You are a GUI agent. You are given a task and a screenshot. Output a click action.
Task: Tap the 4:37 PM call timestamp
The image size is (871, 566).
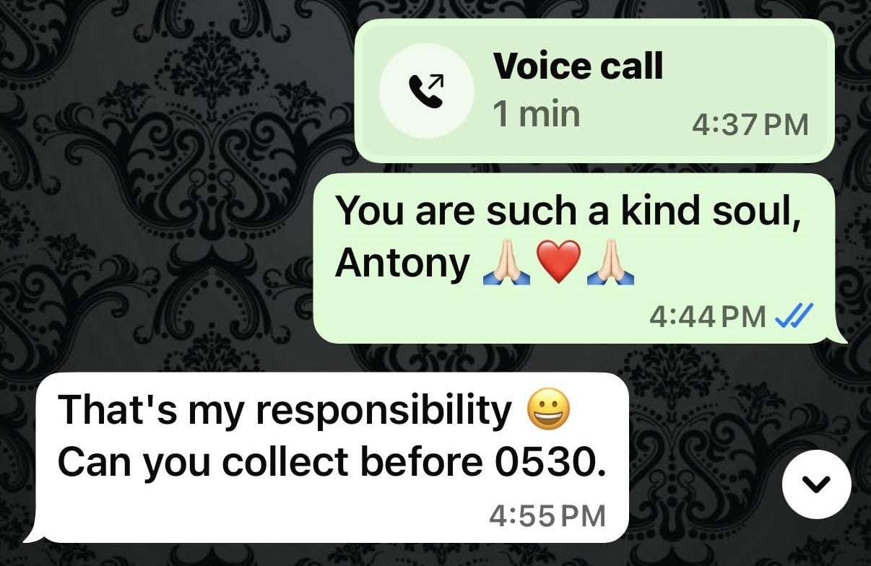point(750,126)
